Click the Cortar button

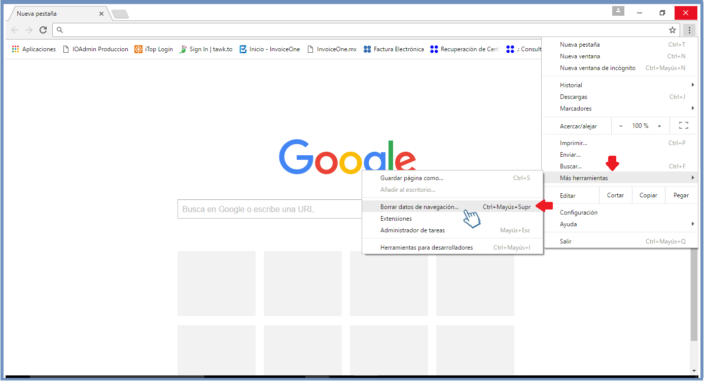point(615,195)
